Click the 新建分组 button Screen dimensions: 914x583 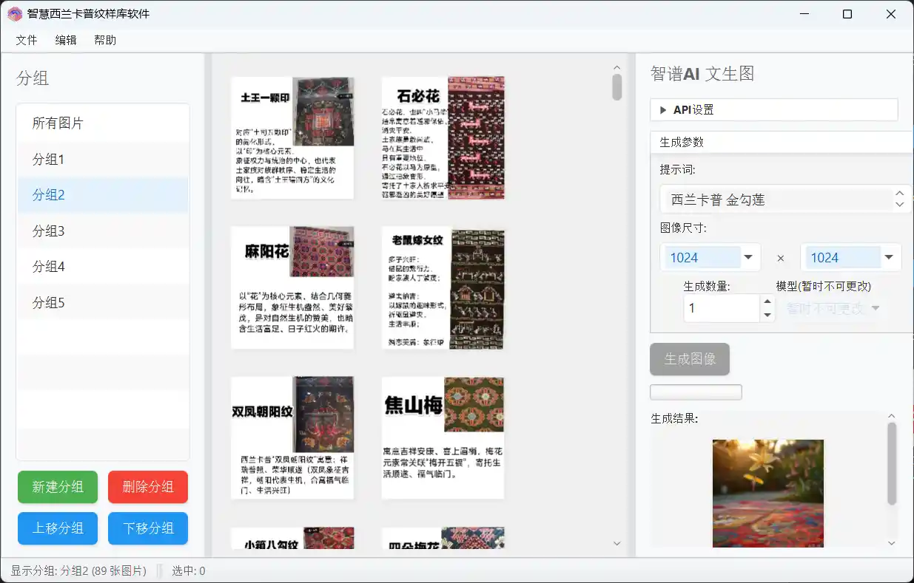point(57,487)
